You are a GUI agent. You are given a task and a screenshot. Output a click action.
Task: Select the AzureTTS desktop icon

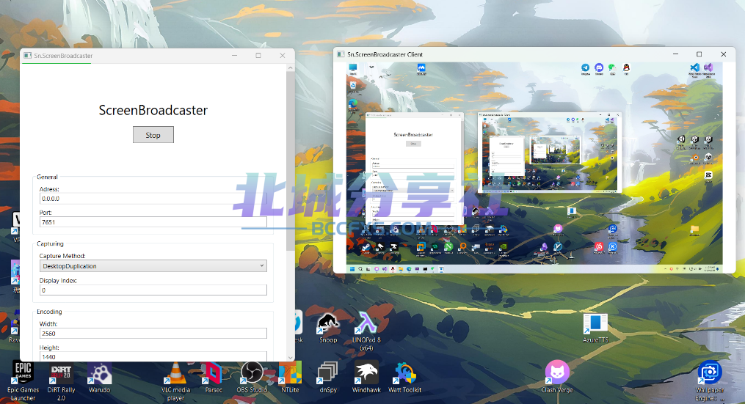[595, 328]
